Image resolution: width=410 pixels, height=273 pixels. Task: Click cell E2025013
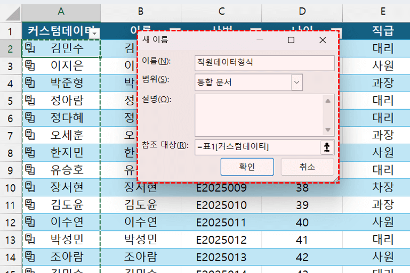[x=221, y=257]
